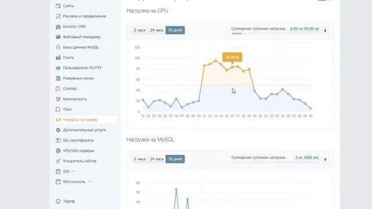Click the up arrow in MySQL load panel
The image size is (372, 209).
tap(325, 160)
